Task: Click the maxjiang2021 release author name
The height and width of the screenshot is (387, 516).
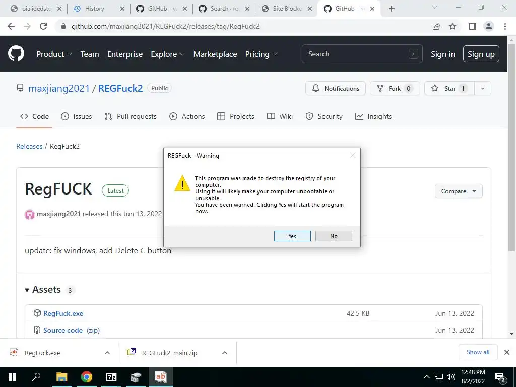Action: 58,214
